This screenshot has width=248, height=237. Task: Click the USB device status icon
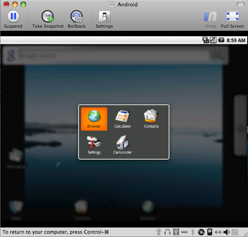(x=176, y=232)
